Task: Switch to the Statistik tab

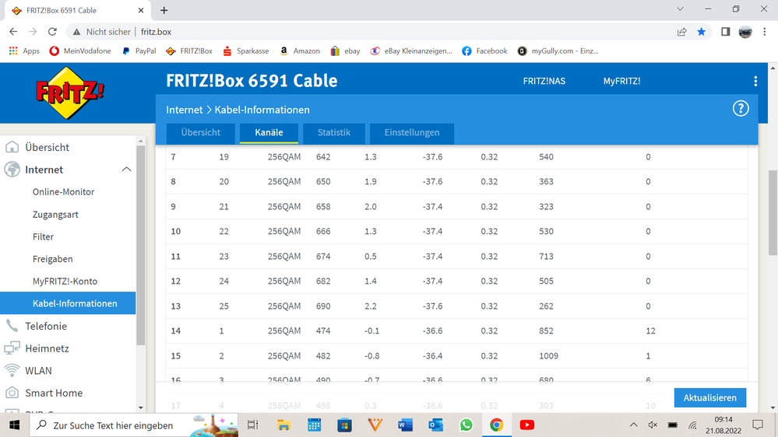Action: pos(334,133)
